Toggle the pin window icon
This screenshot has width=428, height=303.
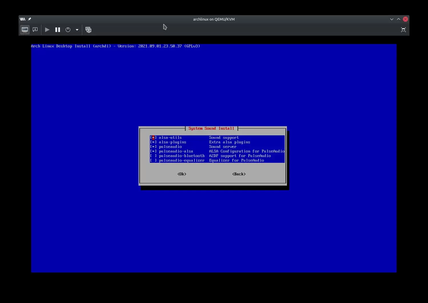[x=29, y=19]
